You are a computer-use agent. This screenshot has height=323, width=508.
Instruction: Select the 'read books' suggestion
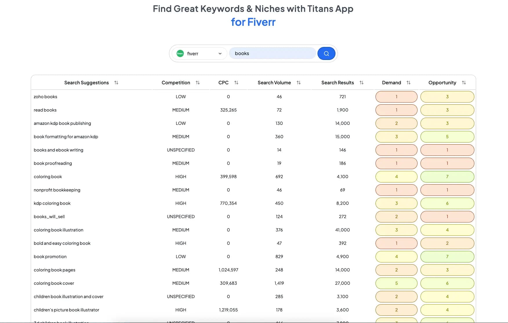point(45,110)
